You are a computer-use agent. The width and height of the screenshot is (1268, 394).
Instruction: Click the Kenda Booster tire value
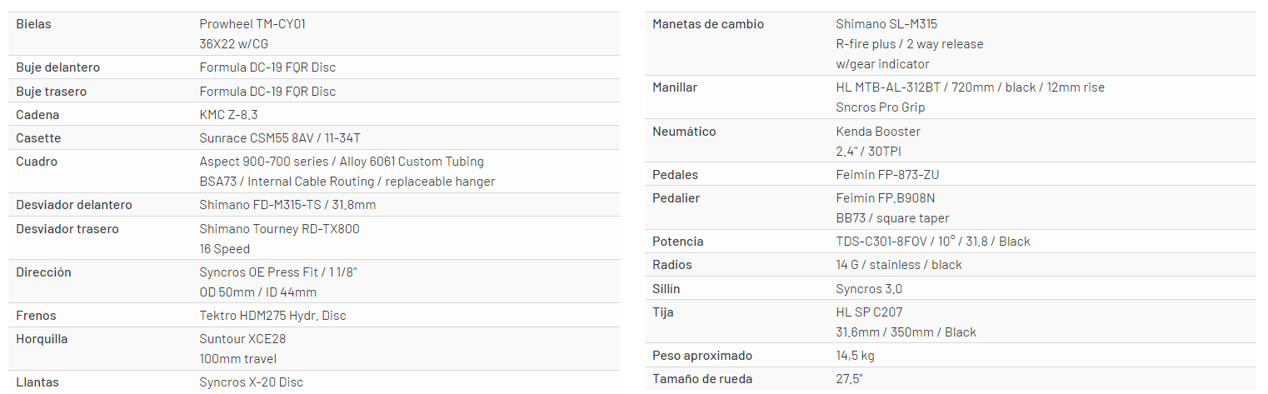pos(876,132)
